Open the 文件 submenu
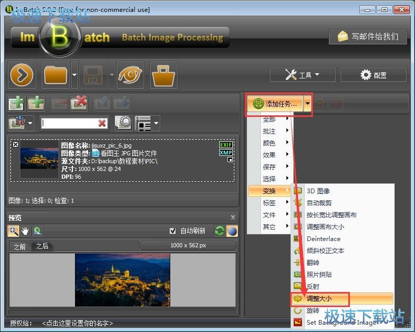This screenshot has height=332, width=415. [270, 215]
